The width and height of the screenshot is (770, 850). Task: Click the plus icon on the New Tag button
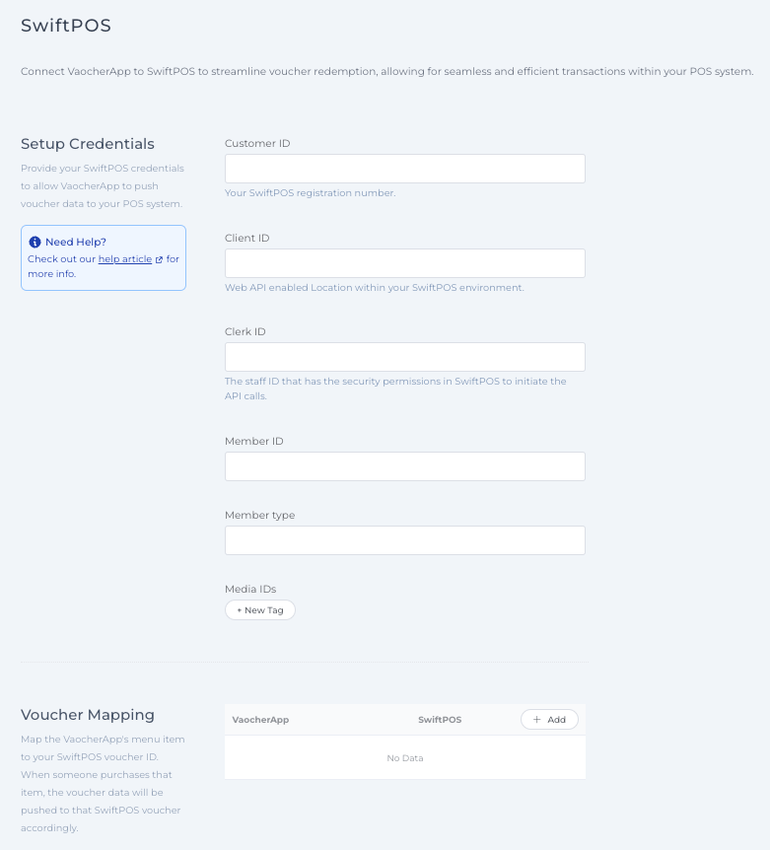(x=240, y=609)
